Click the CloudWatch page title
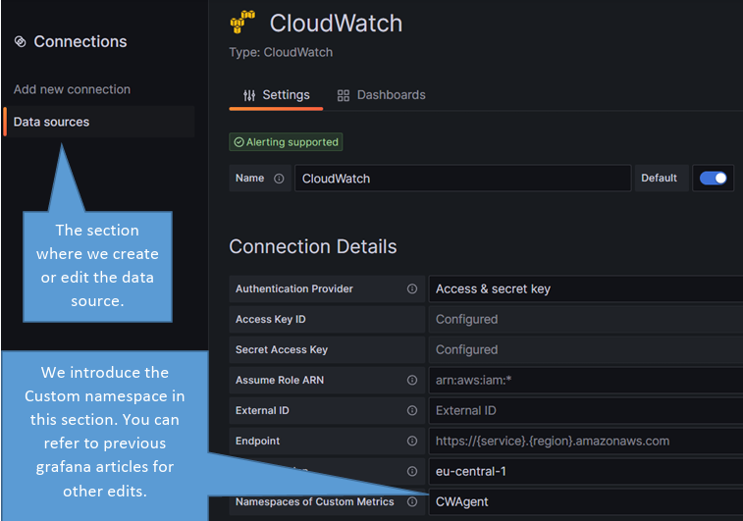Viewport: 743px width, 521px height. tap(336, 24)
